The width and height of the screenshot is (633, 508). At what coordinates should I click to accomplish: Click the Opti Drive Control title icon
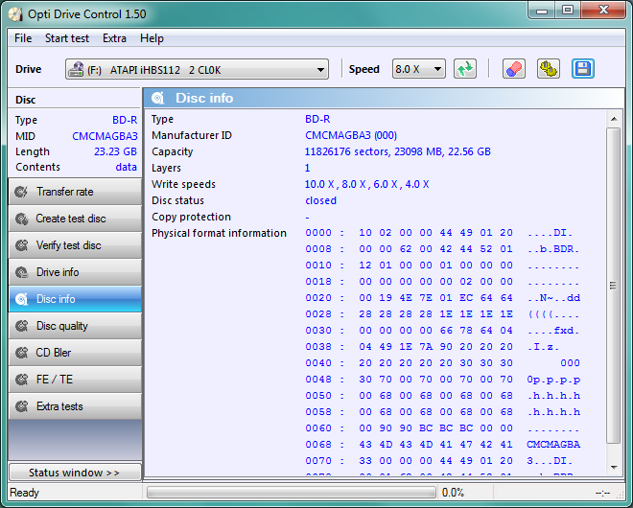(15, 14)
